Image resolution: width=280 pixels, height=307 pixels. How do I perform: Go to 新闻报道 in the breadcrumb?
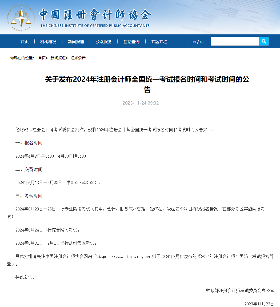point(58,58)
